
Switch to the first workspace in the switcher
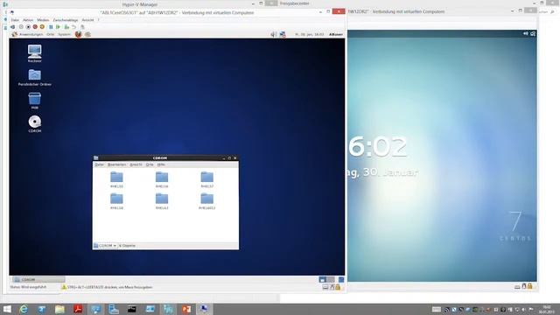pos(323,279)
